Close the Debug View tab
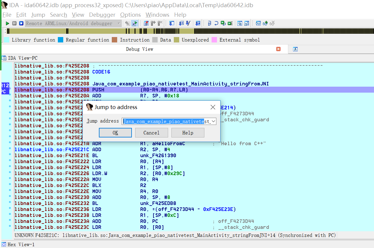Screen dimensions: 374x248 [278, 49]
